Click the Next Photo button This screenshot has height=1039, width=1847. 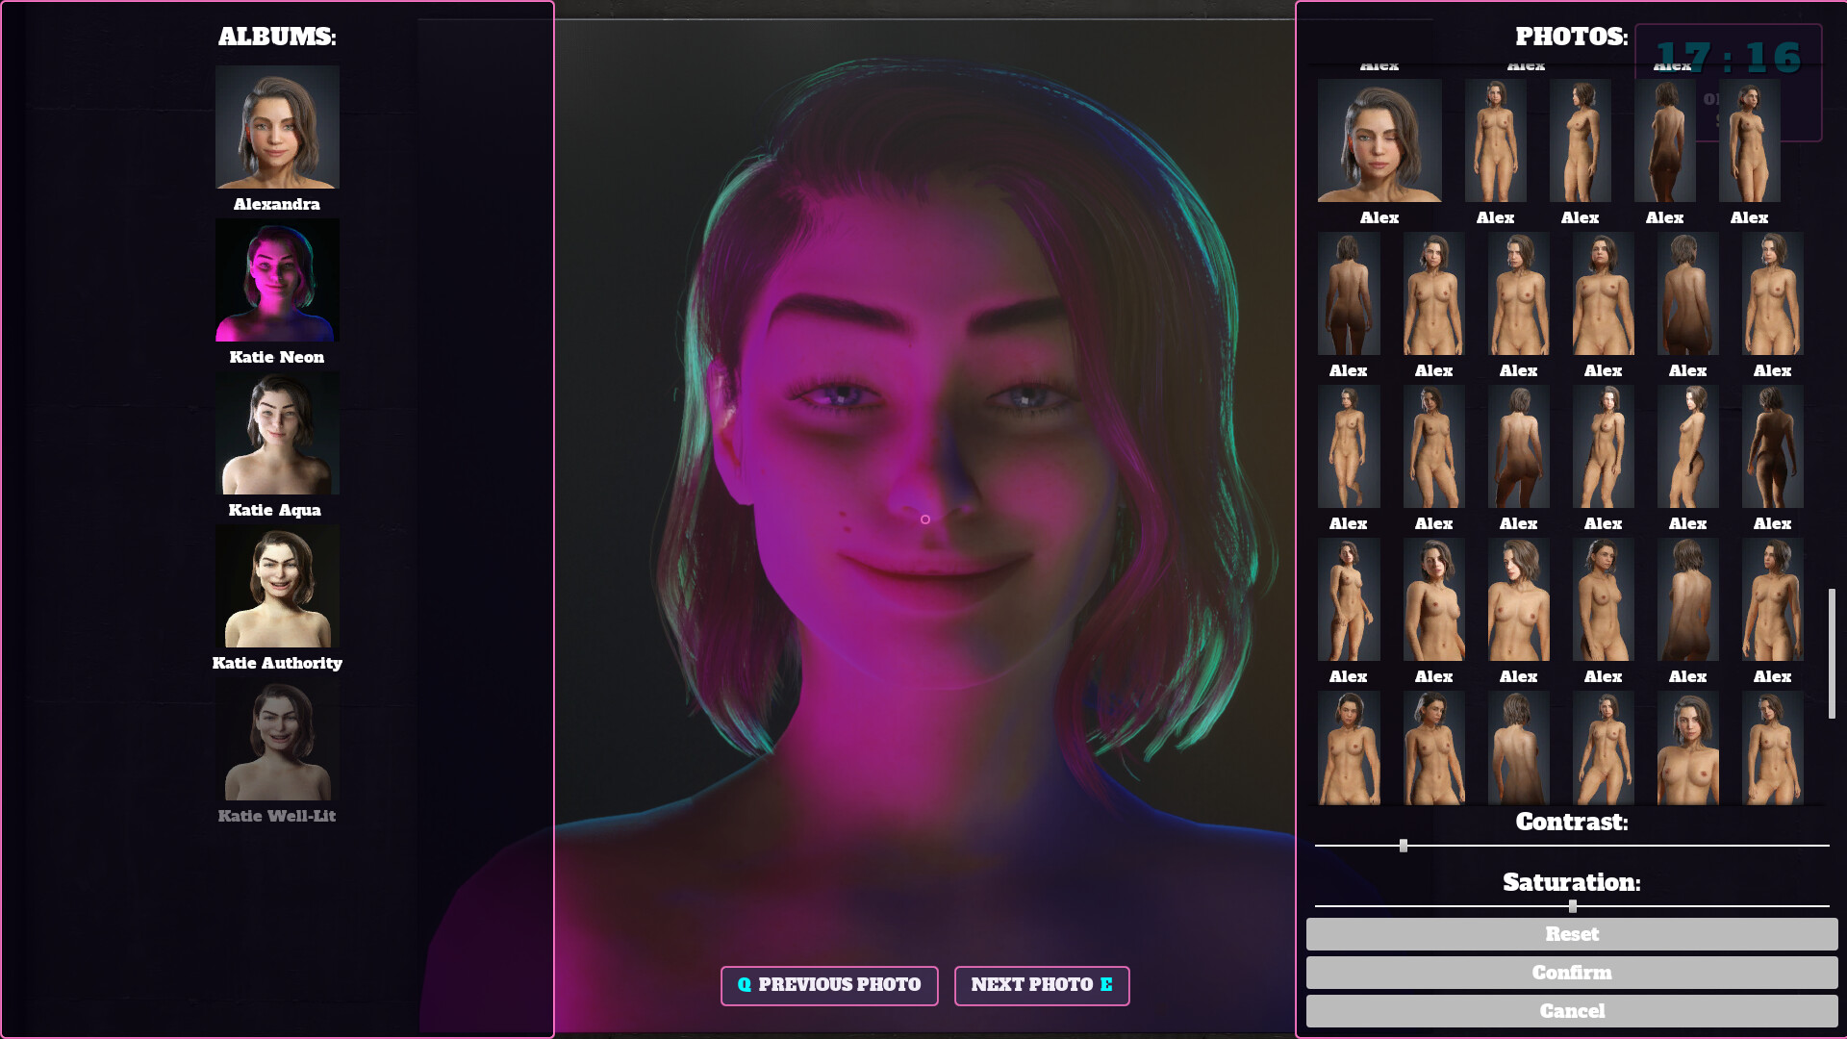[1042, 985]
